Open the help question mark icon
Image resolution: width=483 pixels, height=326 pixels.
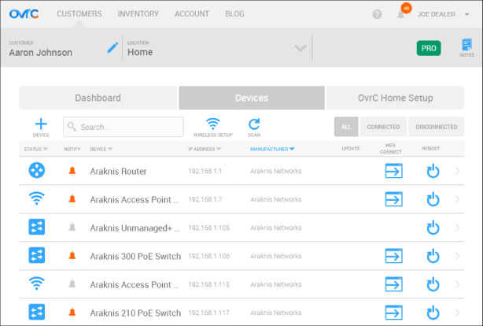click(377, 14)
